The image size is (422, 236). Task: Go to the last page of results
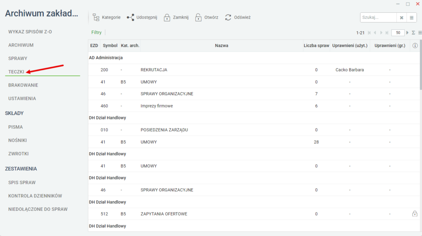(x=387, y=33)
